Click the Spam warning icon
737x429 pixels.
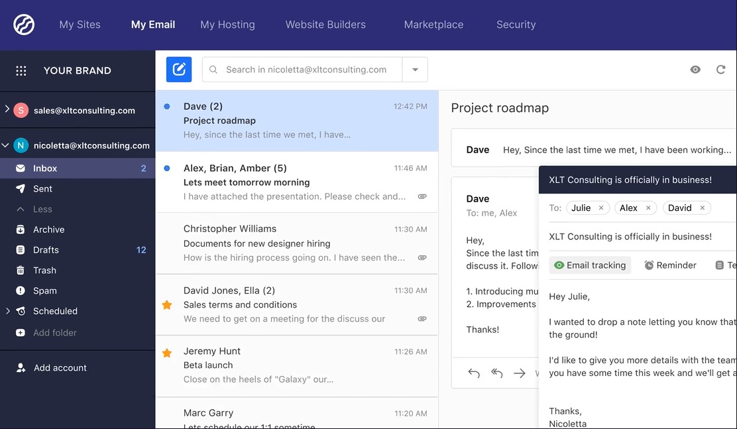click(20, 290)
